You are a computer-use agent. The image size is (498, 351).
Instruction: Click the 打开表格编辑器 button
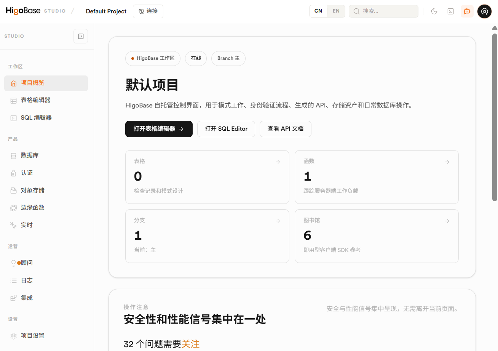pos(159,129)
